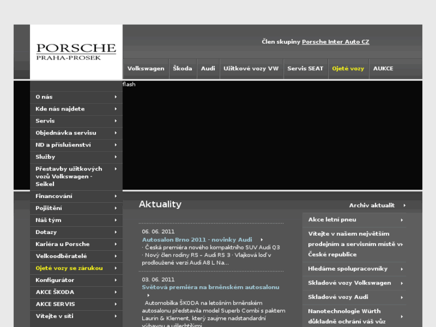
Task: Click the arrow beside Velkoodběratelé
Action: click(116, 256)
